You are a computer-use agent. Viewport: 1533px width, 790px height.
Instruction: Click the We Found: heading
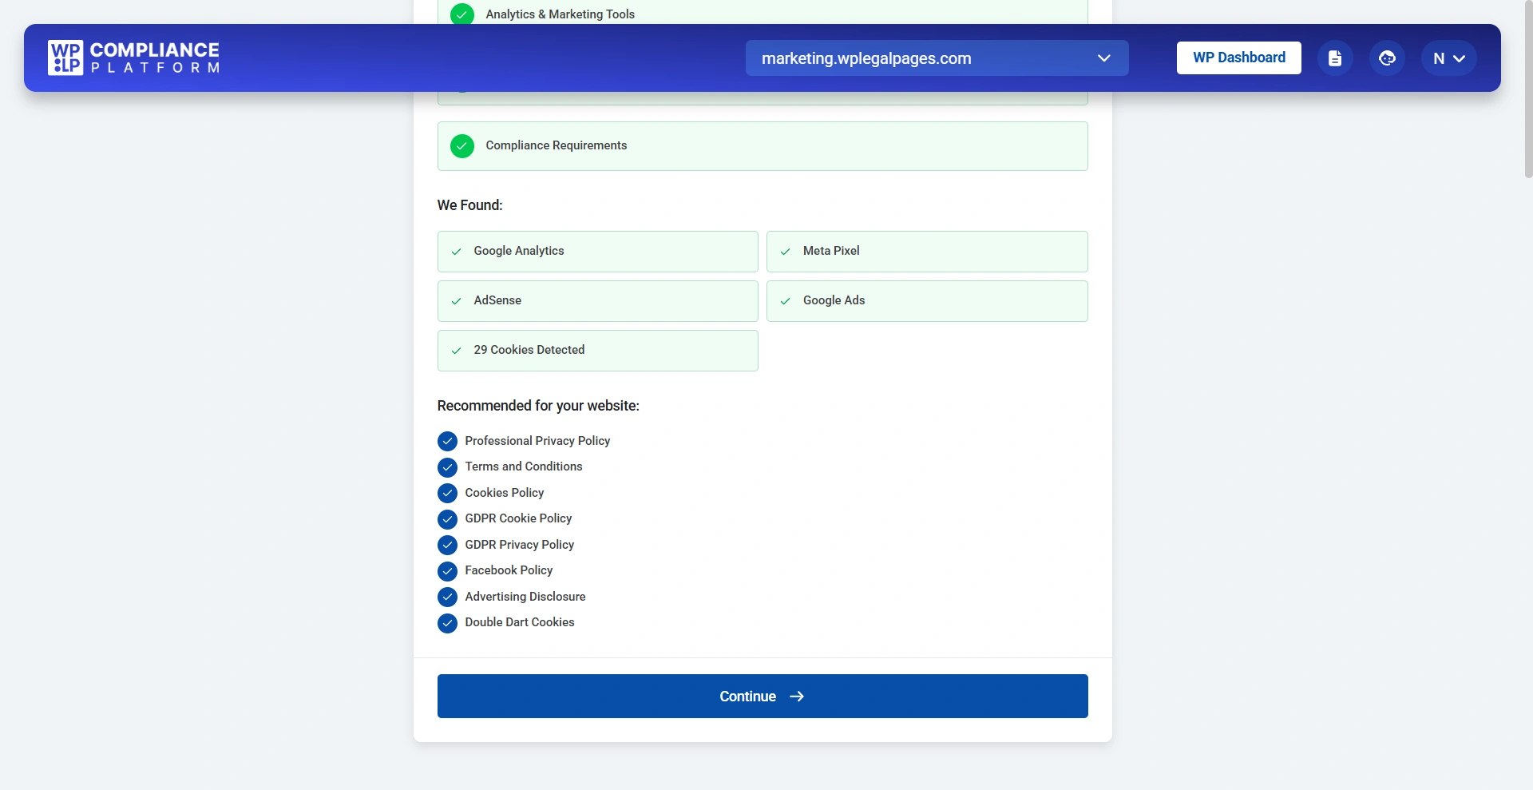click(x=470, y=205)
